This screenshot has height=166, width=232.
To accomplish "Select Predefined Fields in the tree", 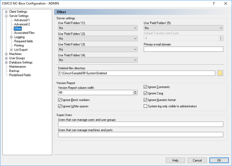I will (x=20, y=75).
